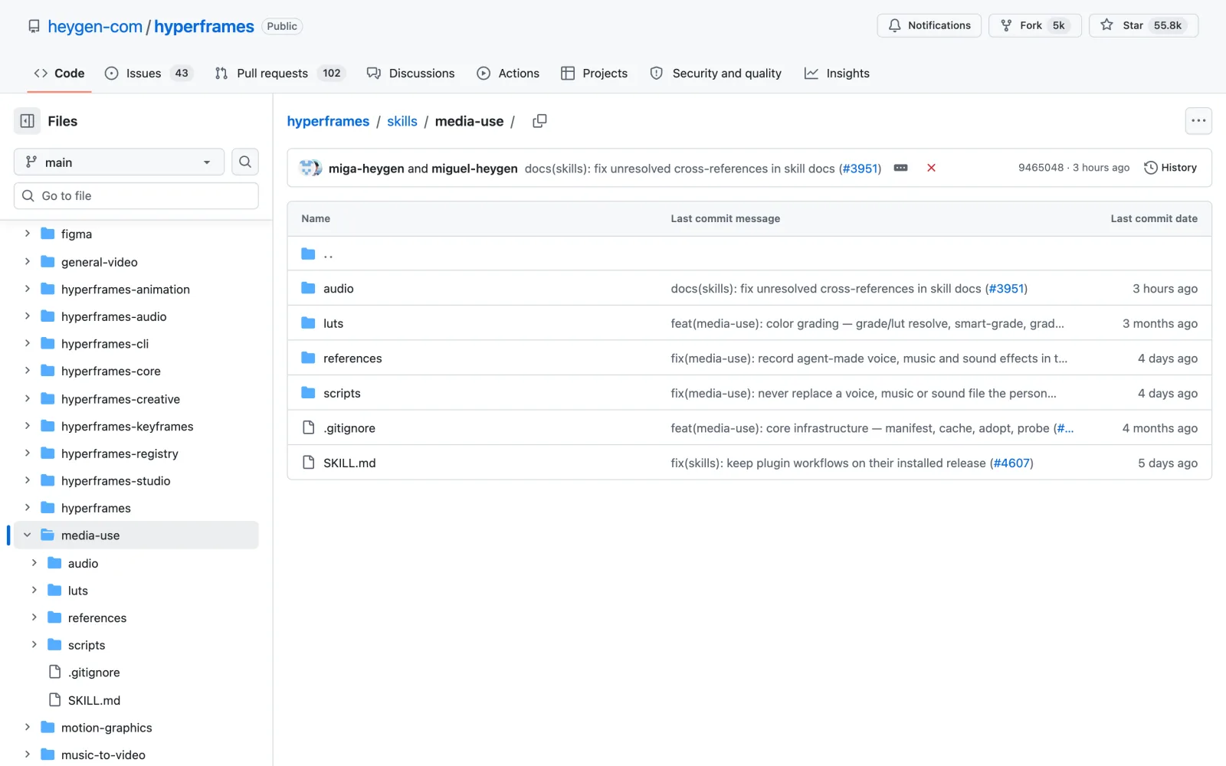Viewport: 1226px width, 766px height.
Task: Collapse the file tree side panel icon
Action: pos(27,121)
